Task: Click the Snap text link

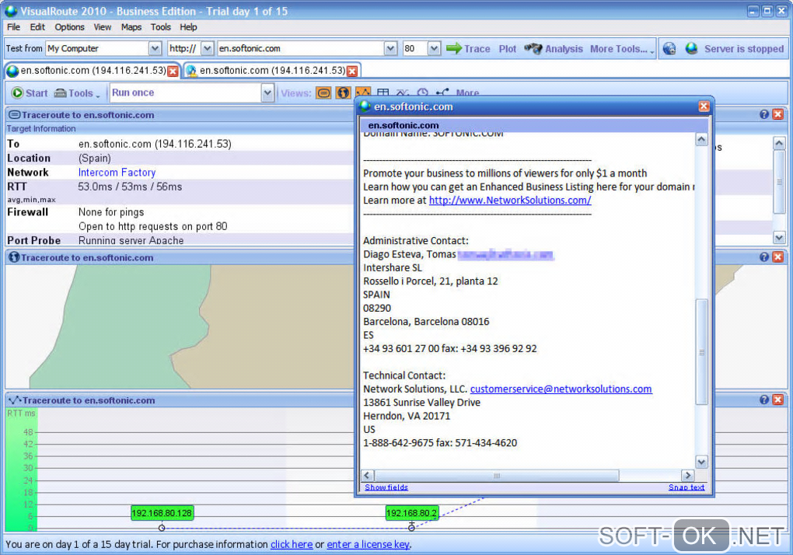Action: coord(686,487)
